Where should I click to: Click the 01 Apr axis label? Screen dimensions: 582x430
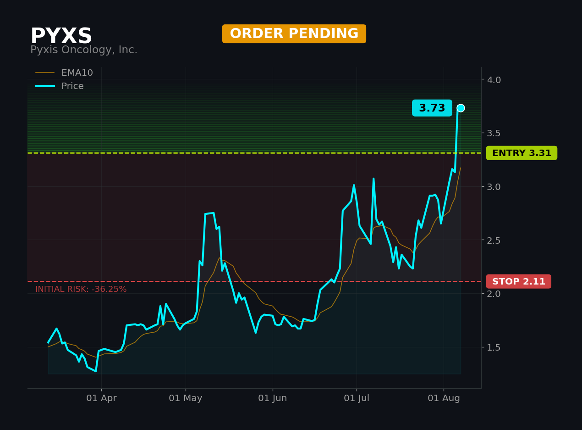[101, 398]
